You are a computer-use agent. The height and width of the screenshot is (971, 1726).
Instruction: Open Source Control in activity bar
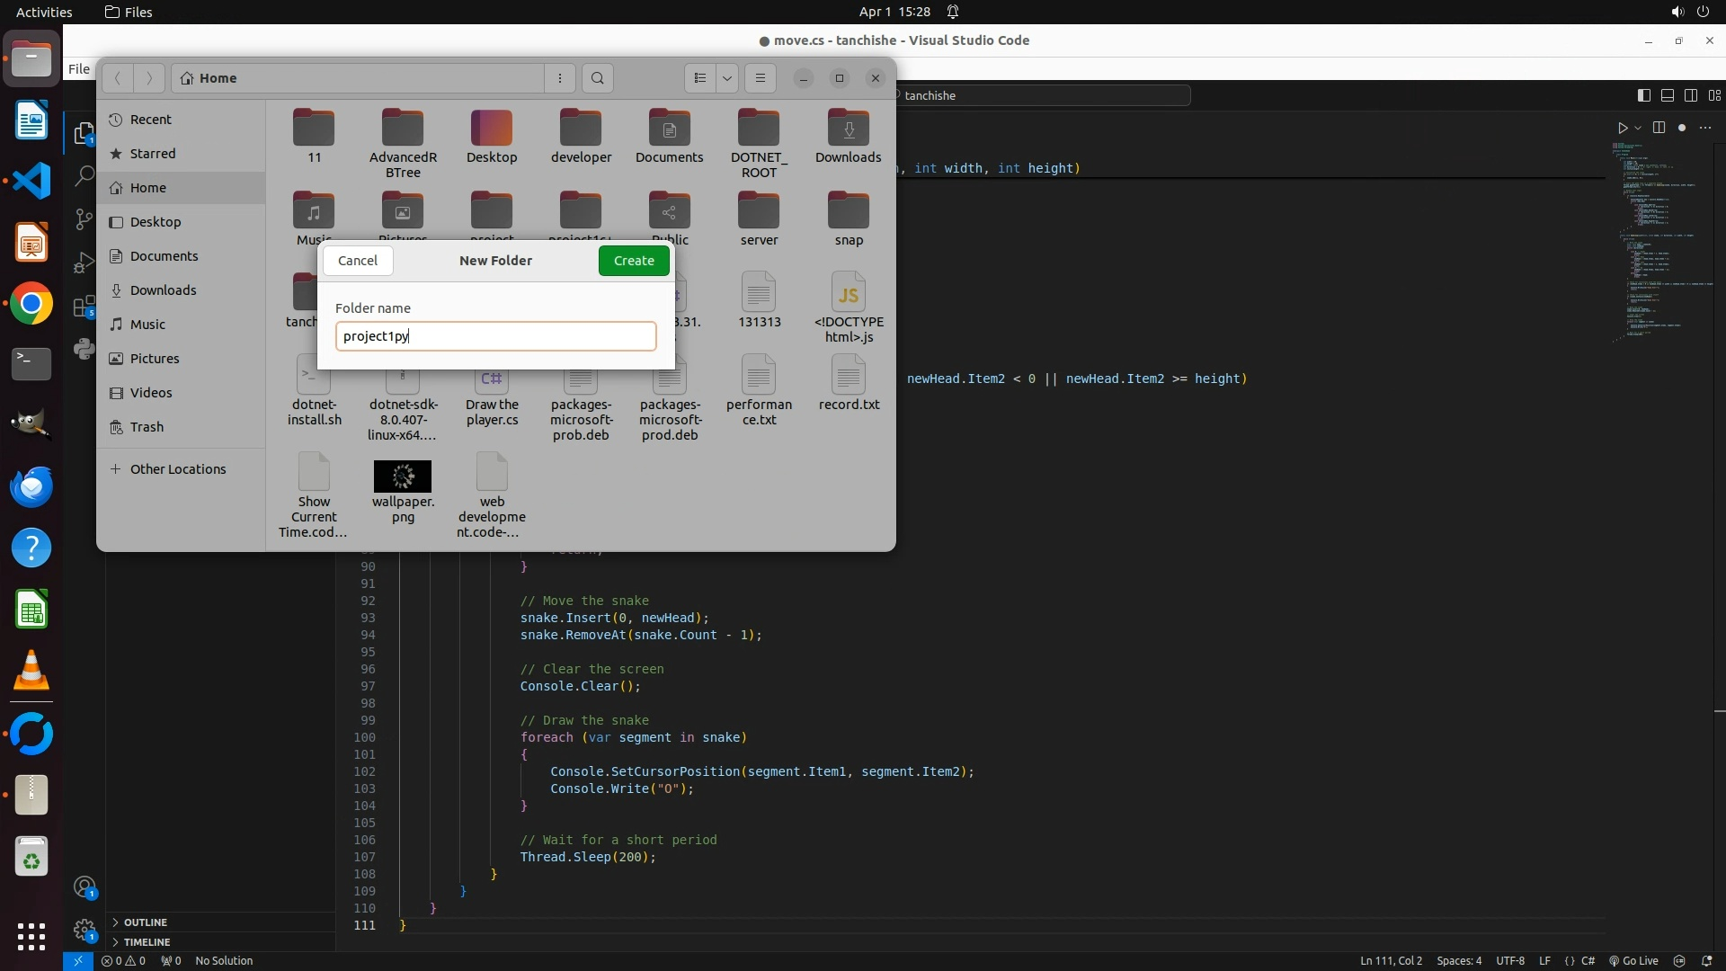point(84,219)
